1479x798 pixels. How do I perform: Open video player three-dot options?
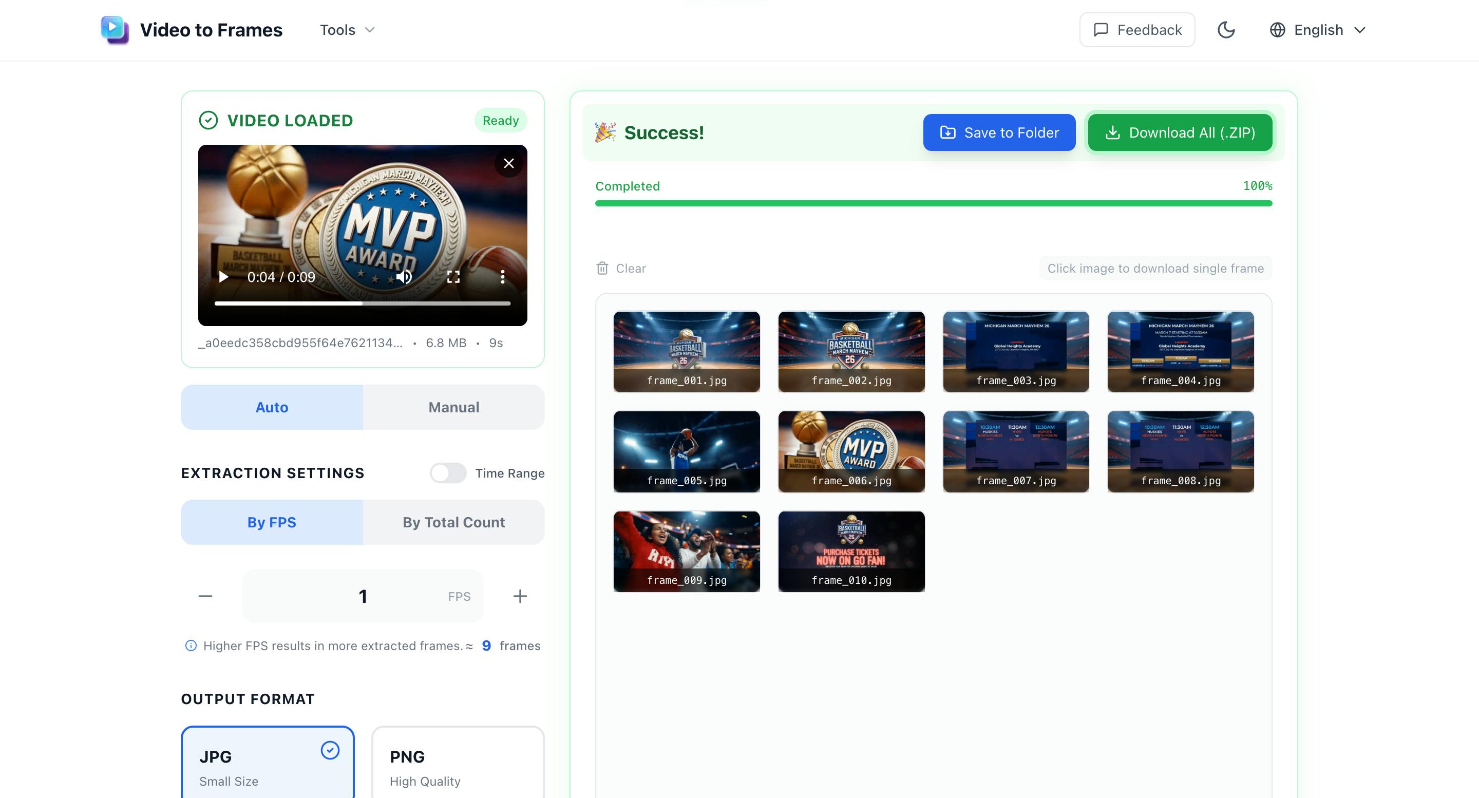pos(502,277)
